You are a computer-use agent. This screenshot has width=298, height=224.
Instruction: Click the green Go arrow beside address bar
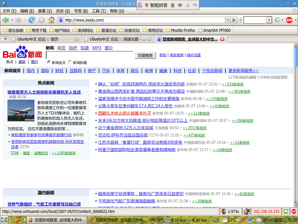point(234,20)
